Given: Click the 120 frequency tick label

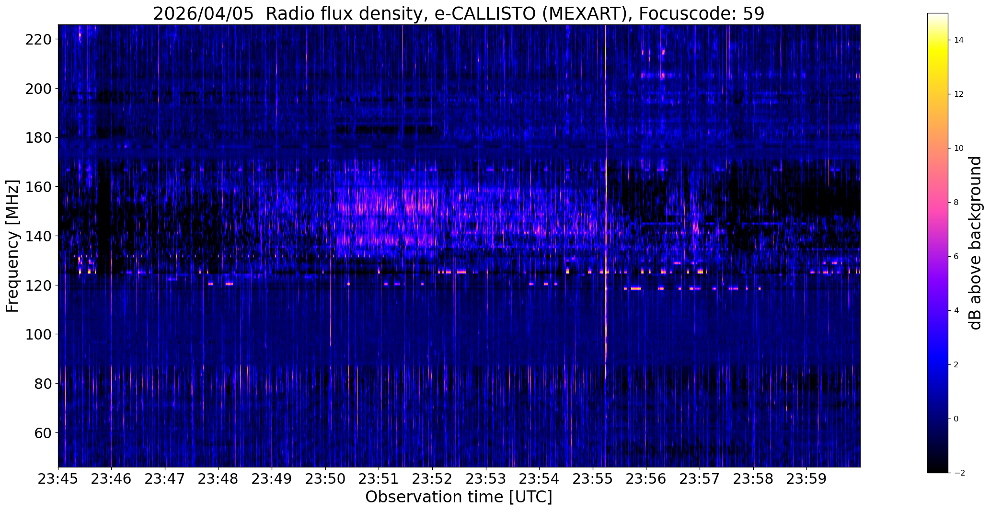Looking at the screenshot, I should (x=38, y=285).
